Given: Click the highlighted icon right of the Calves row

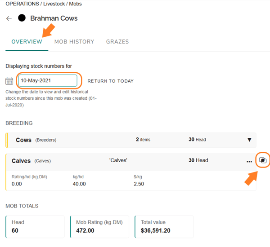Looking at the screenshot, I should (263, 161).
